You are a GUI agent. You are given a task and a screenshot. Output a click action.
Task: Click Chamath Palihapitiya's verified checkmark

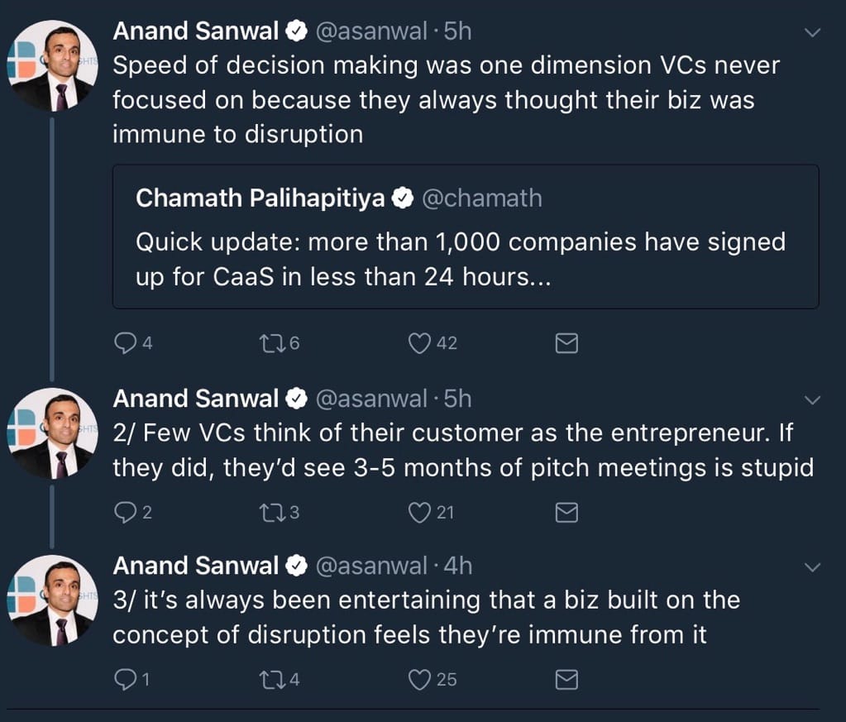pos(403,198)
